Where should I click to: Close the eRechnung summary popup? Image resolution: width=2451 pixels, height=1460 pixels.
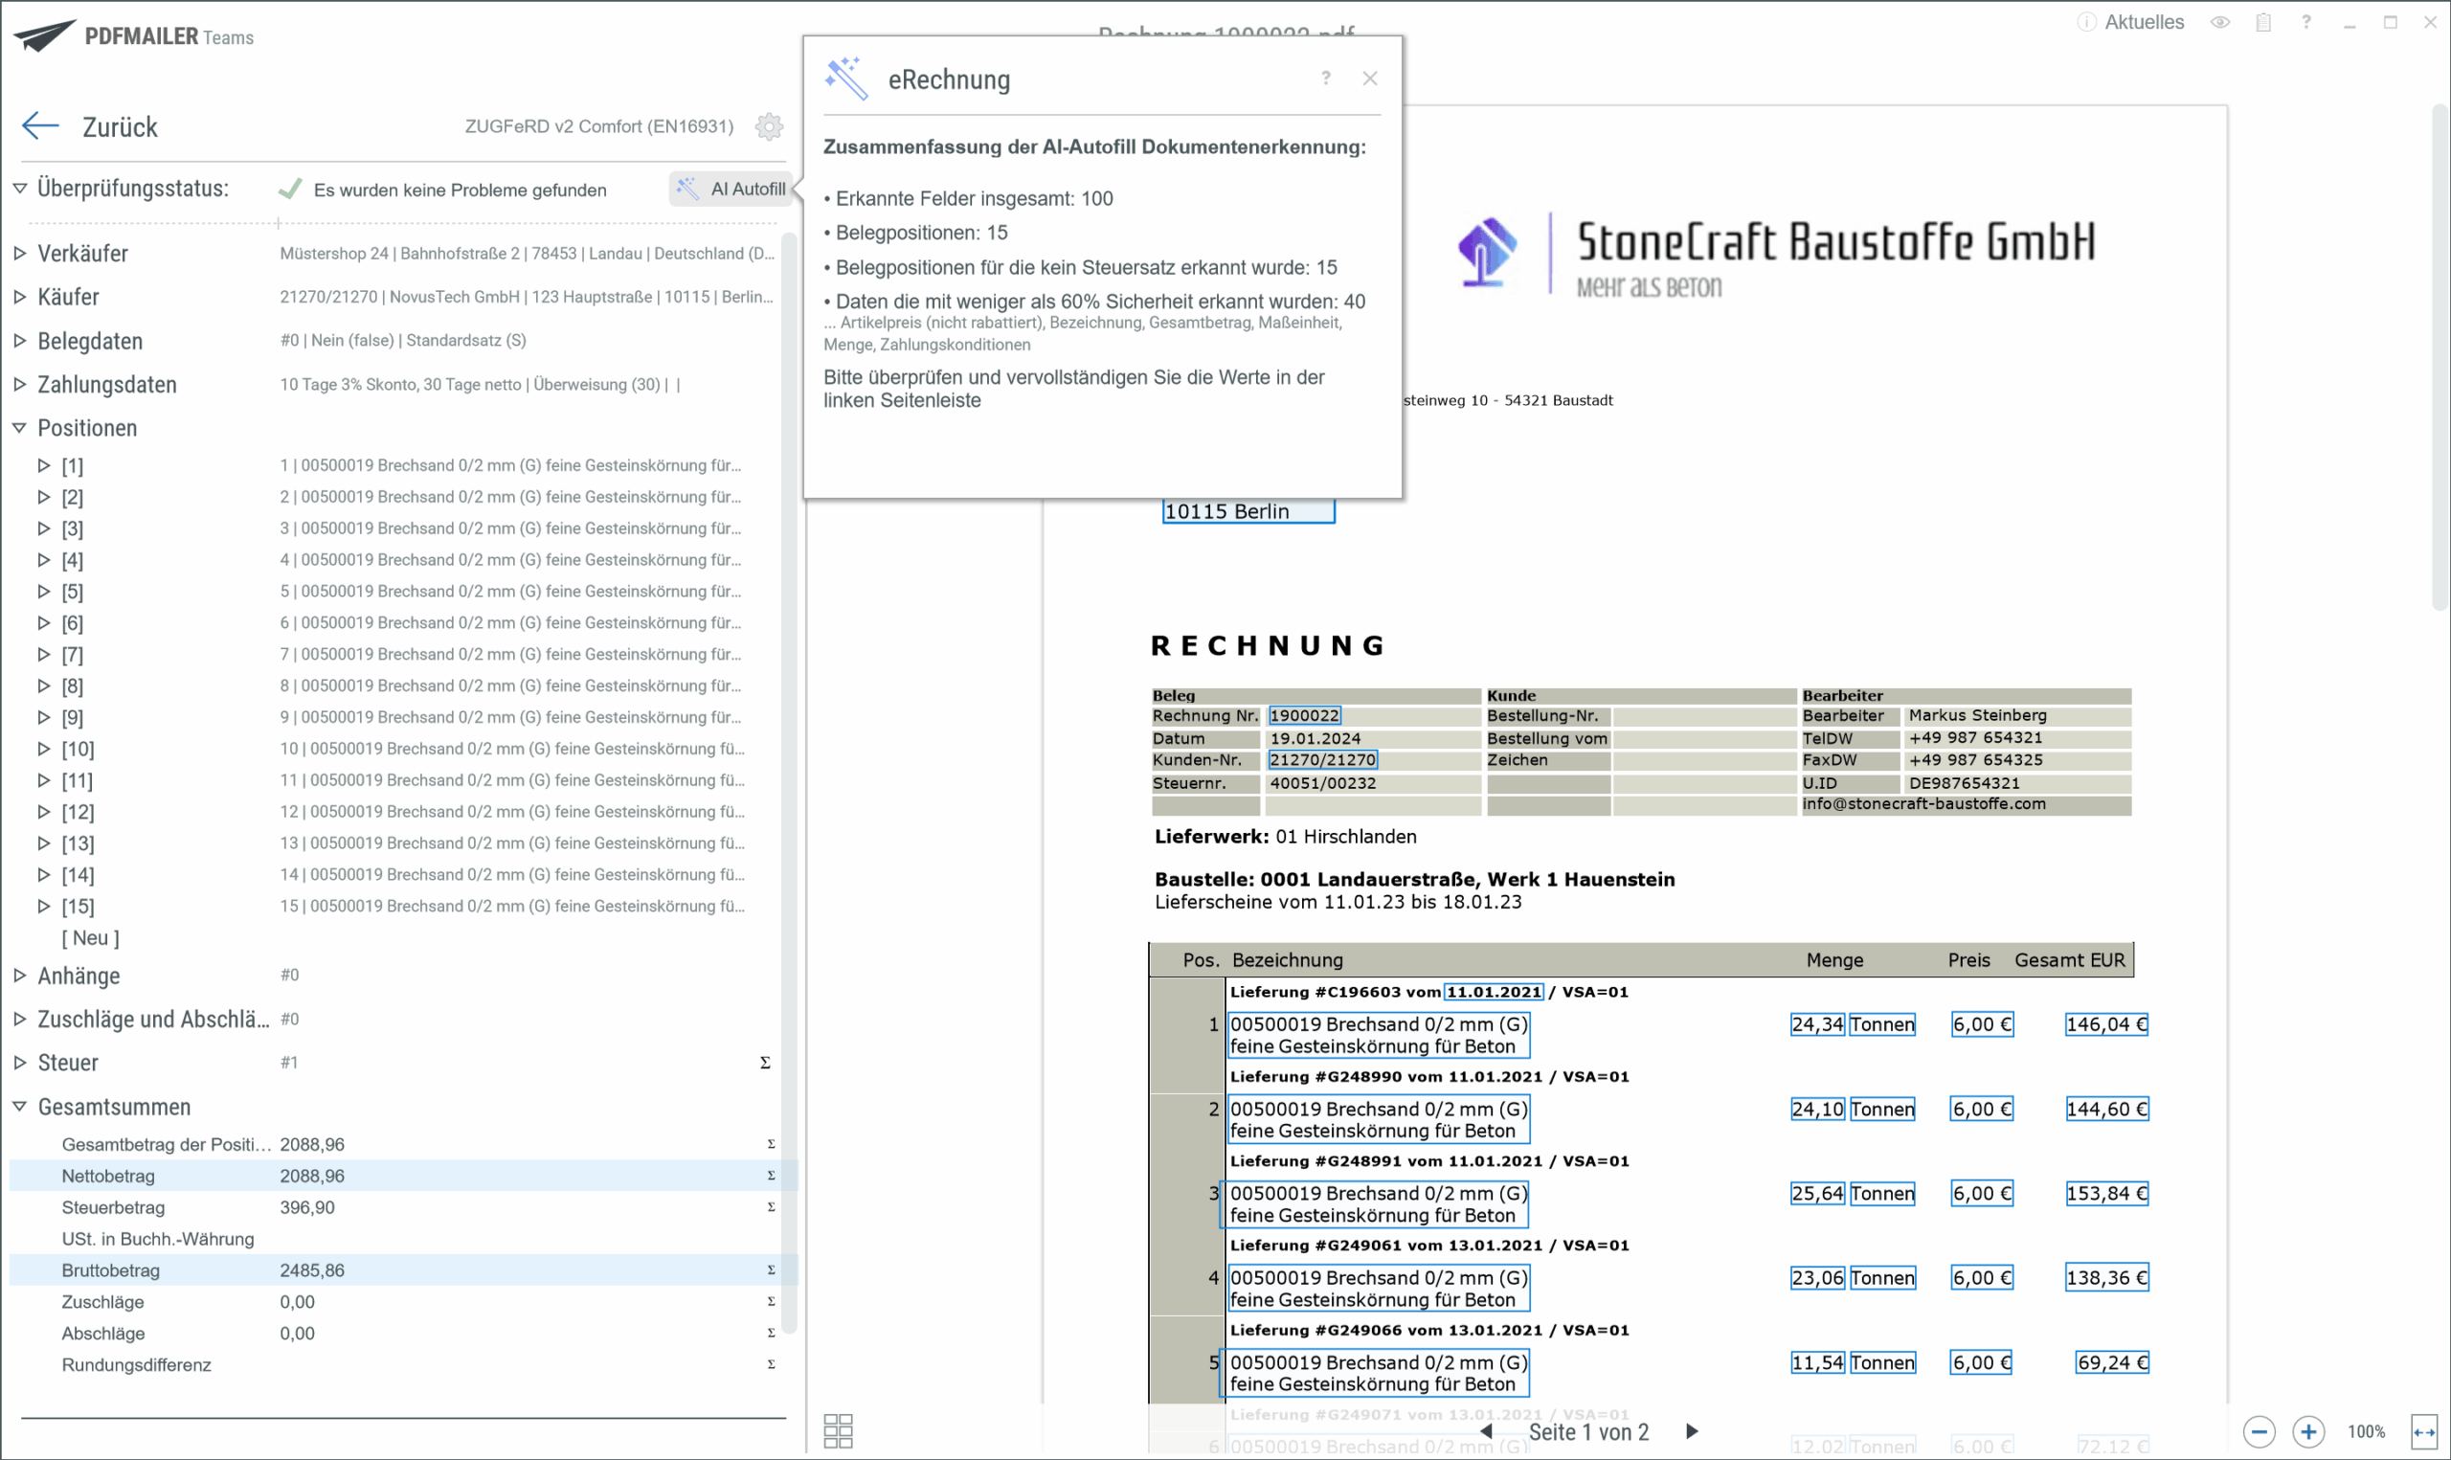(1370, 78)
